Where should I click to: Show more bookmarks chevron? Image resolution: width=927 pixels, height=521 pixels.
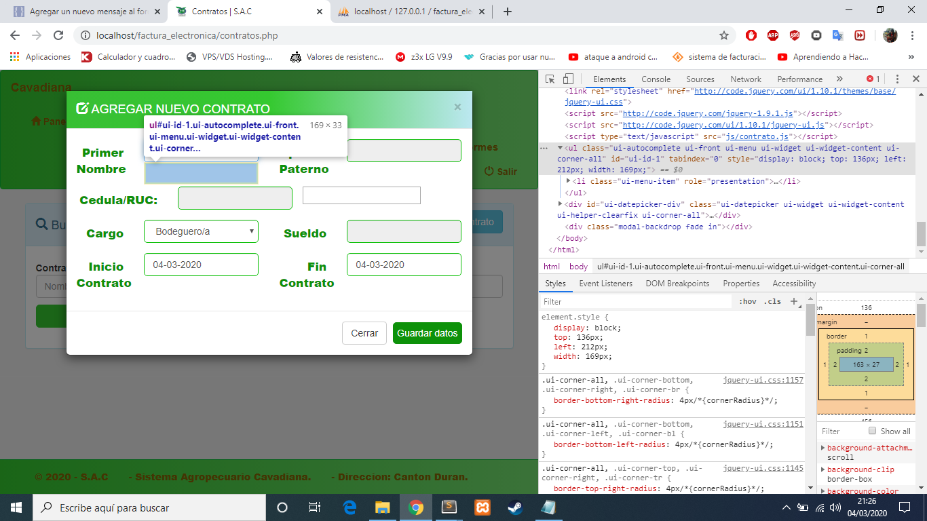pos(911,57)
